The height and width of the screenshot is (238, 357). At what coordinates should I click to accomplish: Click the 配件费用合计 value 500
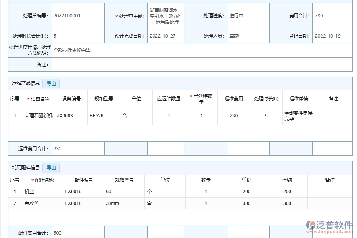58,233
